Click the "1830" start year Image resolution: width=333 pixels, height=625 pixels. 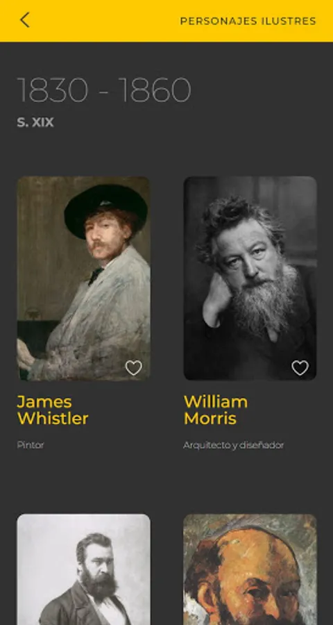point(53,90)
